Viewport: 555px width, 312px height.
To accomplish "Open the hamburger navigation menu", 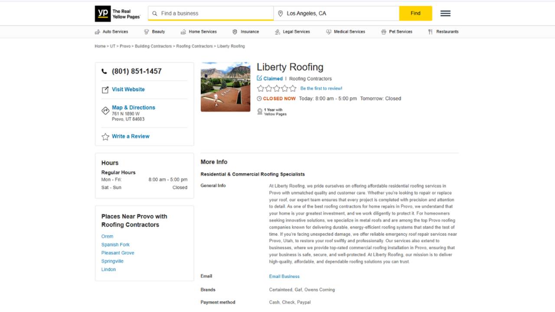I will pyautogui.click(x=445, y=13).
